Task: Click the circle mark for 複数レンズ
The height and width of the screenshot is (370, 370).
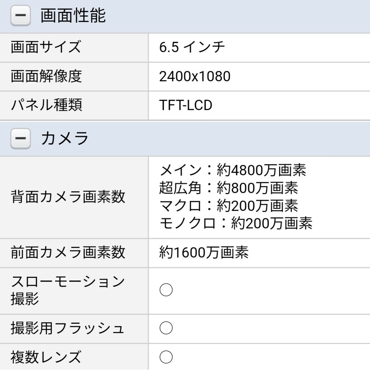Action: point(166,357)
